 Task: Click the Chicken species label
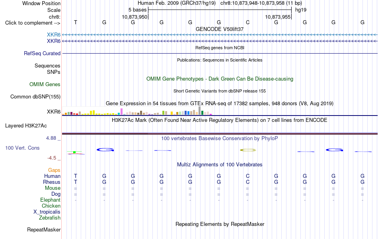[51, 206]
